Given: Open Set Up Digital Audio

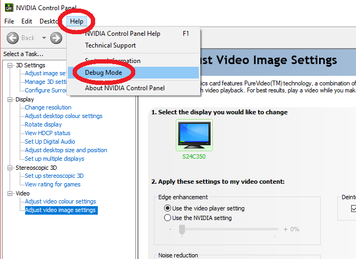Looking at the screenshot, I should [50, 142].
